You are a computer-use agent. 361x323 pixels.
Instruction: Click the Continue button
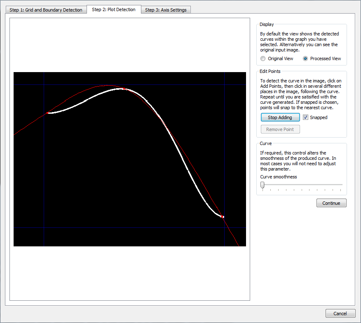(331, 203)
